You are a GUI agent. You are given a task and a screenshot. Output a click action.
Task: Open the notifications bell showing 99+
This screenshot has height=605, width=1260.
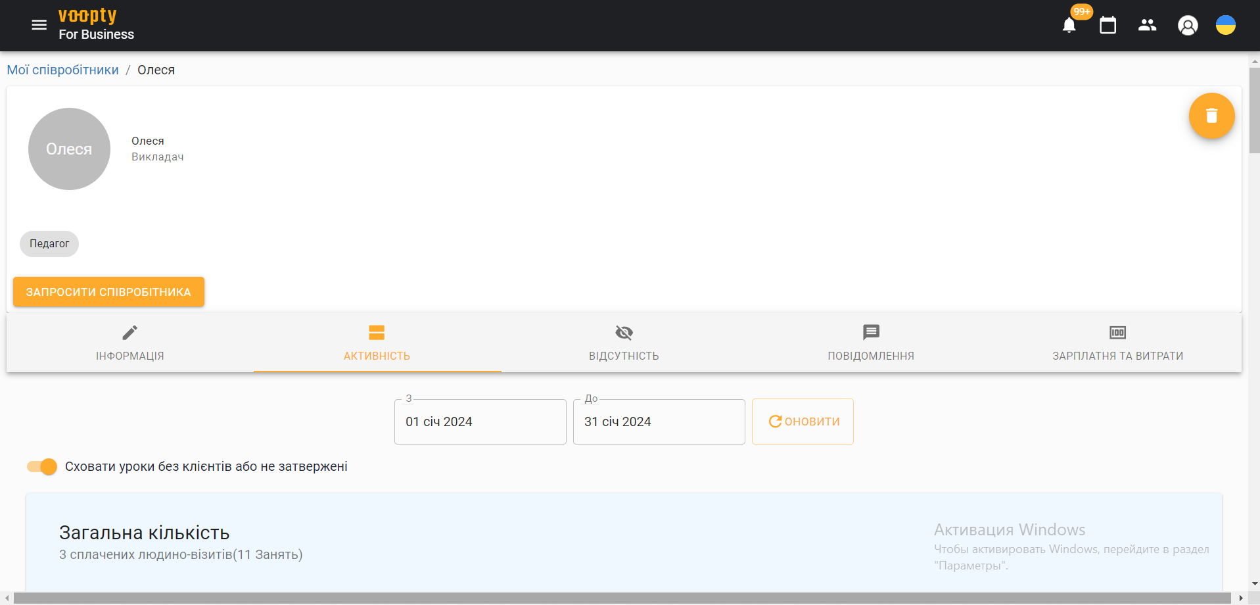pyautogui.click(x=1069, y=25)
